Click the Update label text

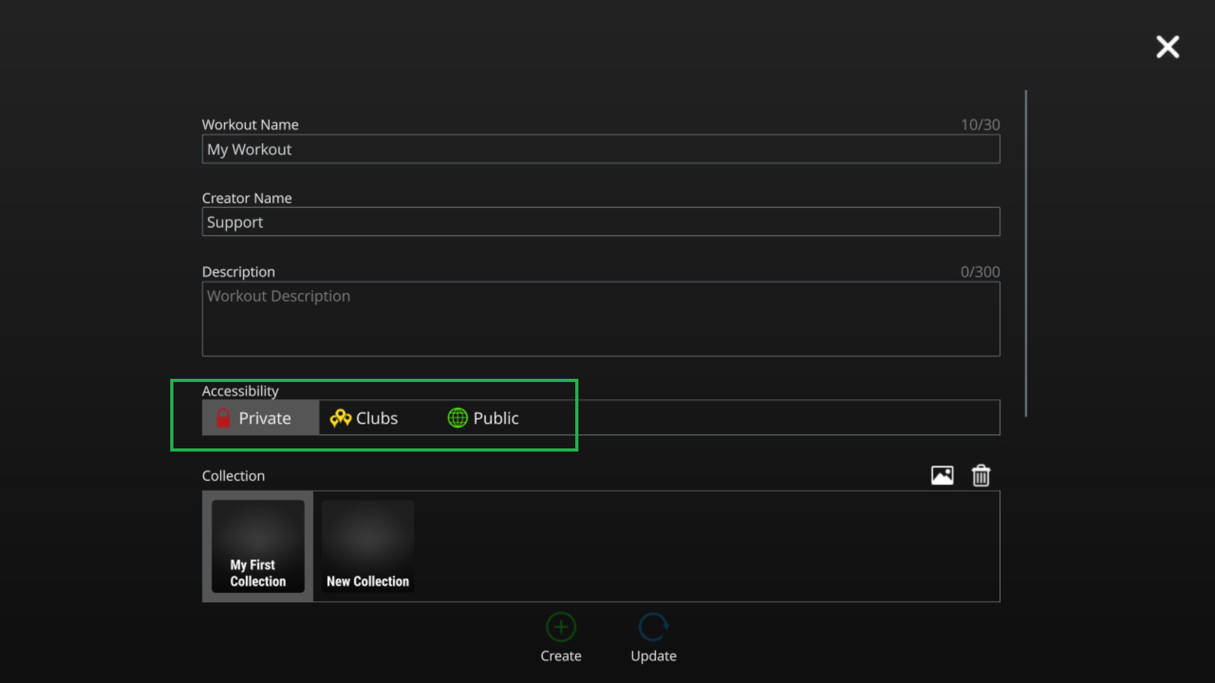[654, 656]
